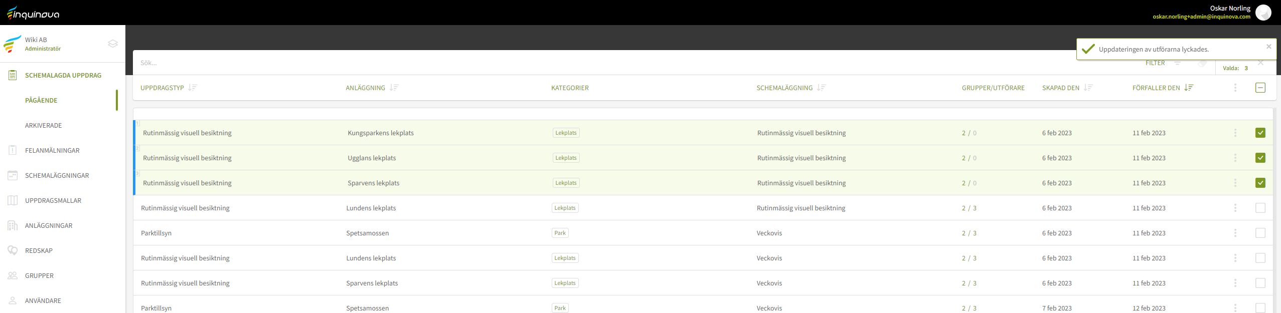Sort by Uppdragstyp column

coord(193,88)
